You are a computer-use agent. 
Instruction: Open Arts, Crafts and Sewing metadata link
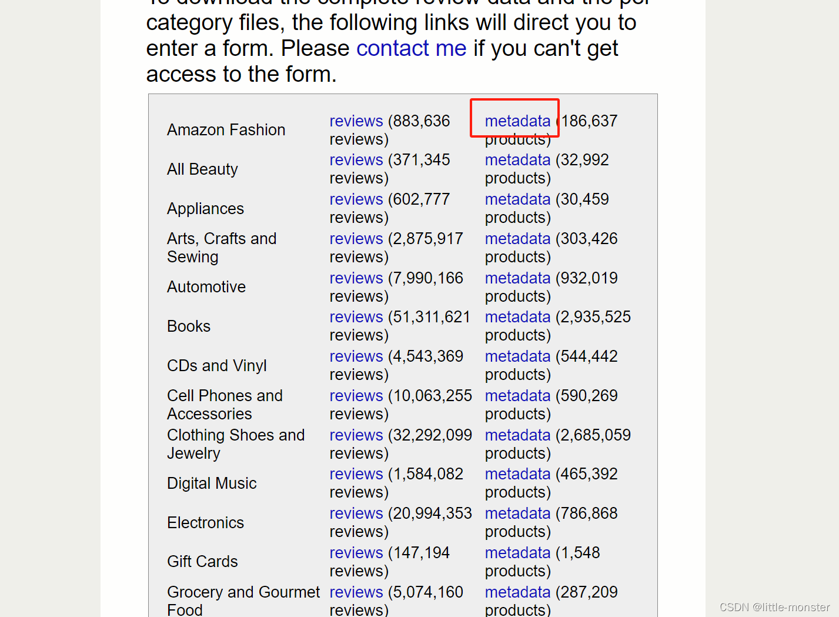[517, 239]
